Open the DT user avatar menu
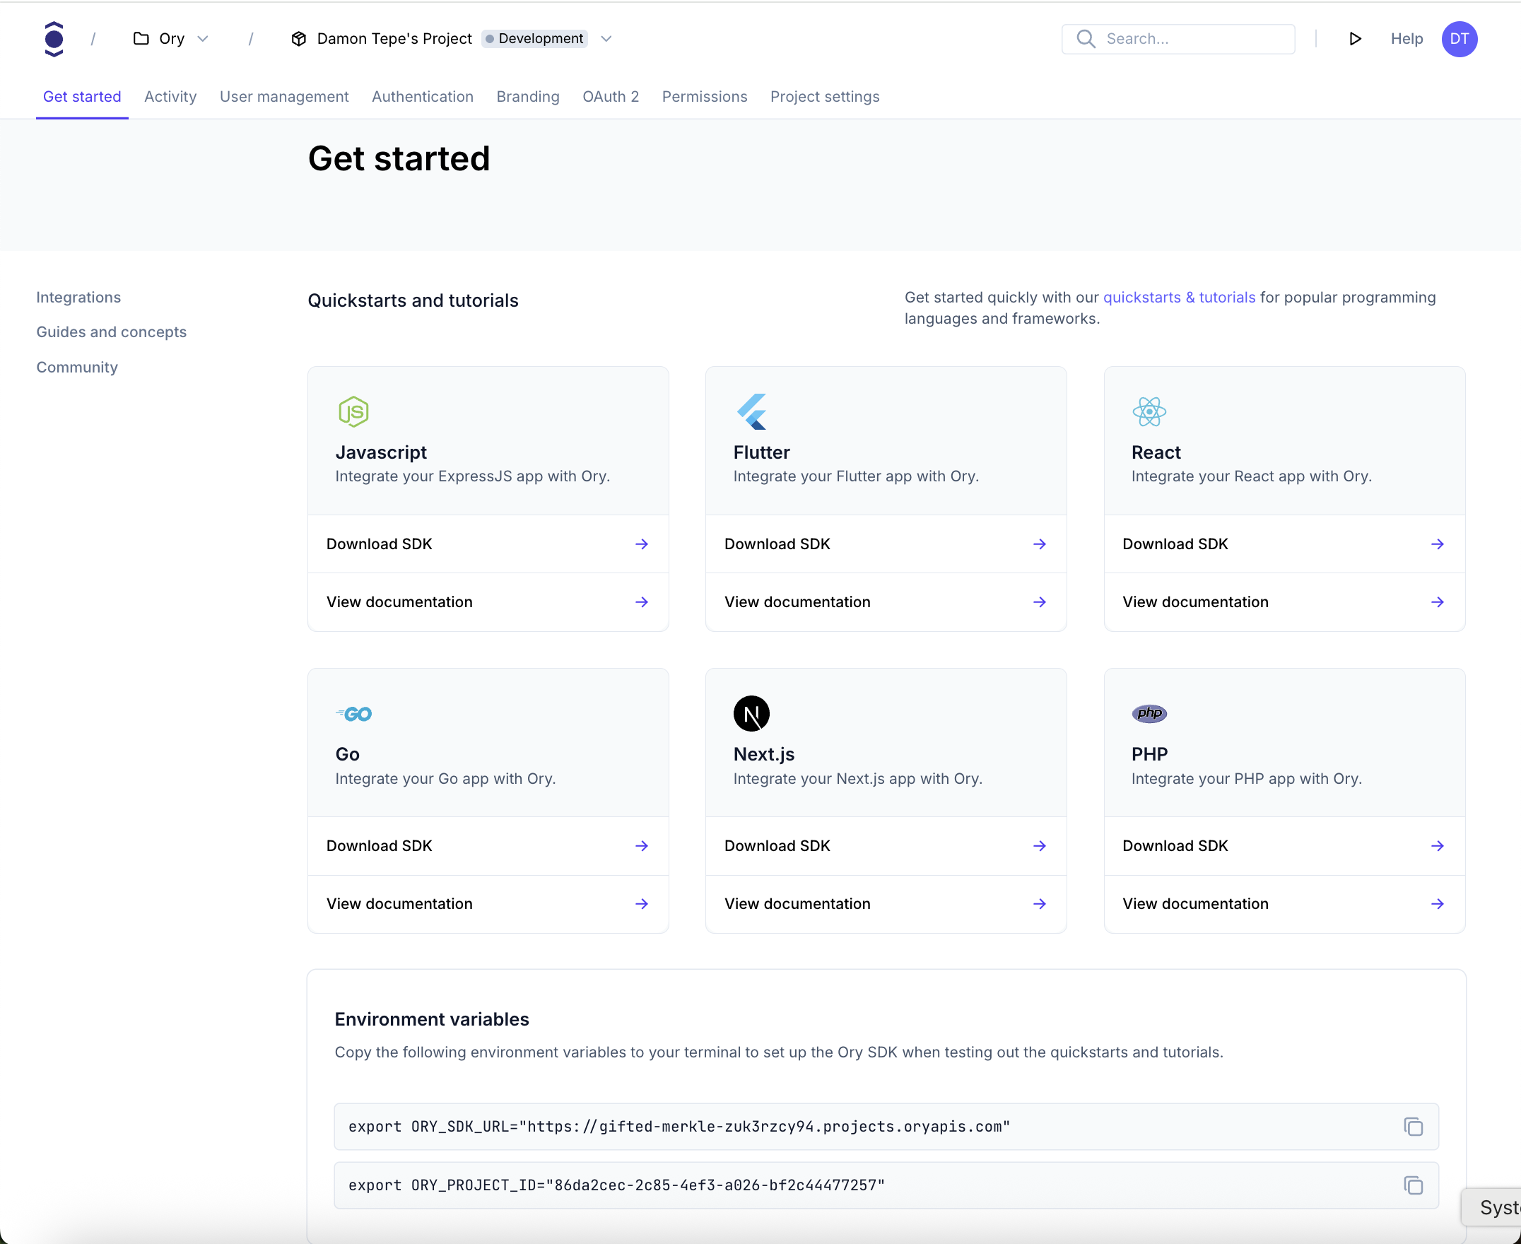1521x1244 pixels. tap(1459, 39)
